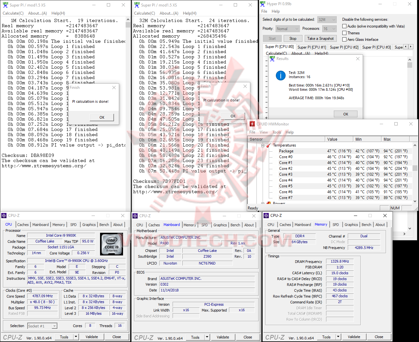
Task: Open the Priority dropdown set to Normal
Action: pyautogui.click(x=288, y=29)
